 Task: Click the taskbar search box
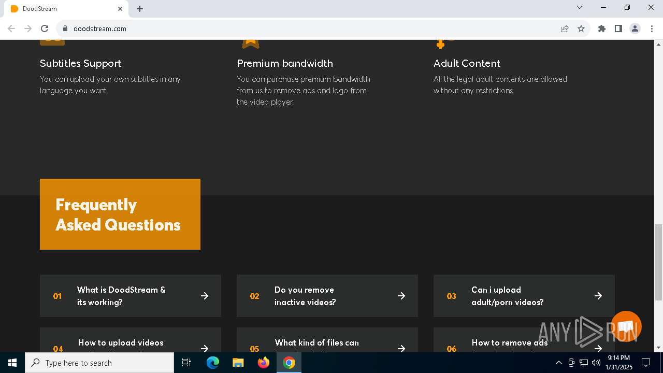[x=99, y=363]
